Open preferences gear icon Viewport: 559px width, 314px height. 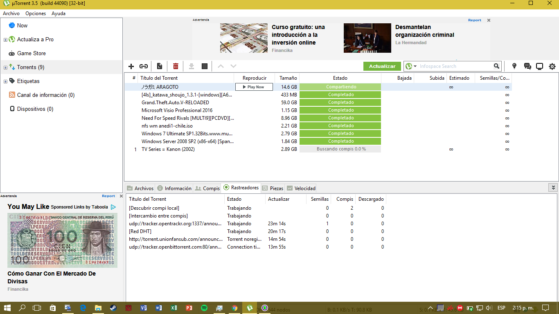pos(552,66)
